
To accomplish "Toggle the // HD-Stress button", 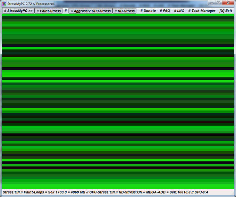I will pos(125,11).
